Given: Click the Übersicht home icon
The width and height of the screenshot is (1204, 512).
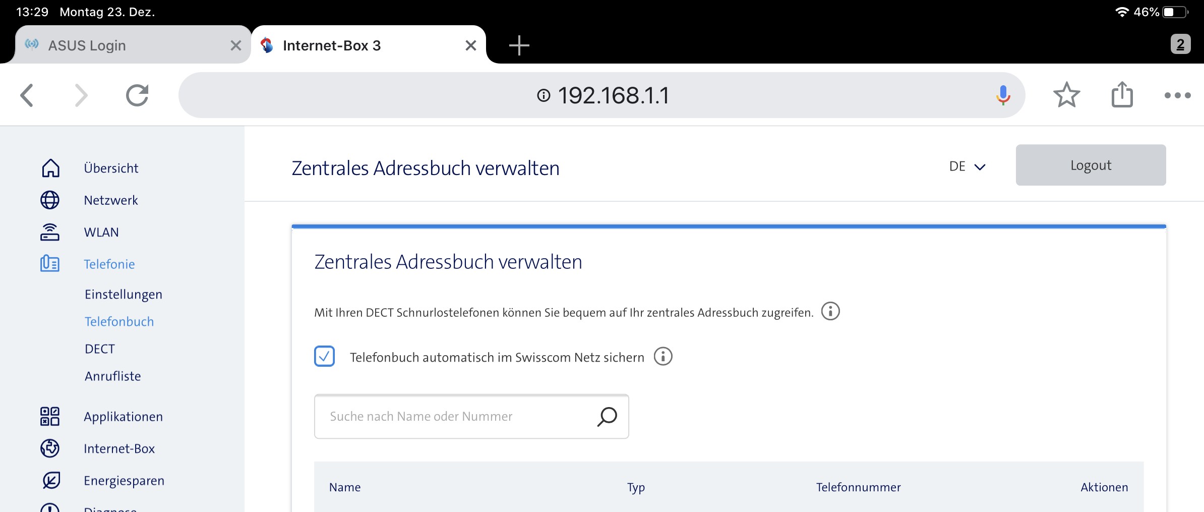Looking at the screenshot, I should [50, 168].
